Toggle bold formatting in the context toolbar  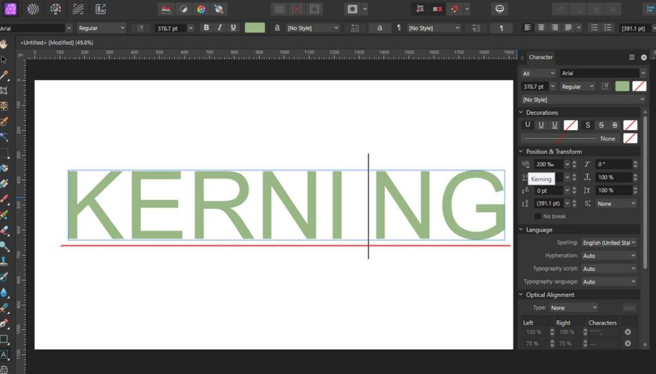click(x=206, y=28)
